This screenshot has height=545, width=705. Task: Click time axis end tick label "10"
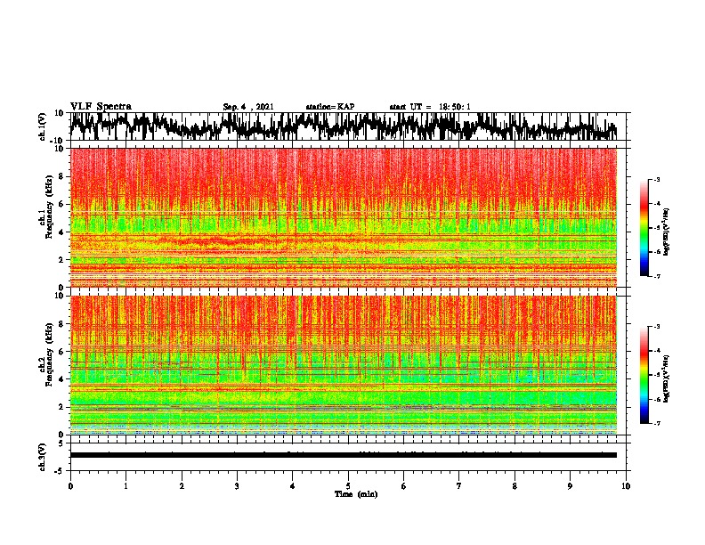tap(626, 486)
